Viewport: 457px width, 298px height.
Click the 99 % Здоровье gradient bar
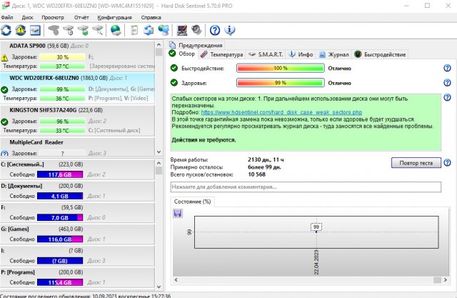[281, 82]
